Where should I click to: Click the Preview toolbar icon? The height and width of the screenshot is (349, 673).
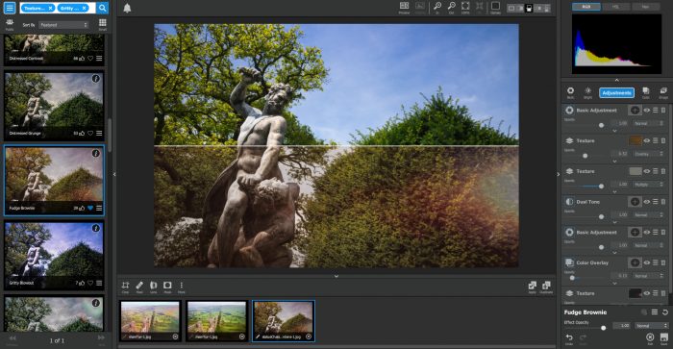404,8
